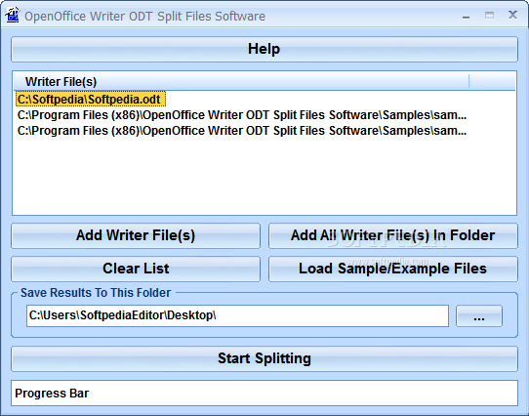
Task: Click the Progress Bar area
Action: point(264,393)
